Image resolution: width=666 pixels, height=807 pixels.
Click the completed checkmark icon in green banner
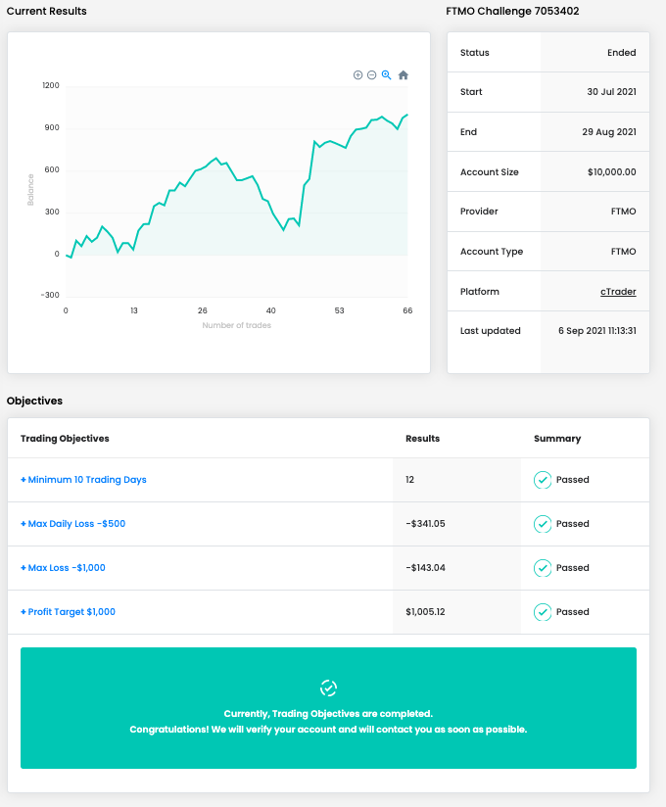328,688
